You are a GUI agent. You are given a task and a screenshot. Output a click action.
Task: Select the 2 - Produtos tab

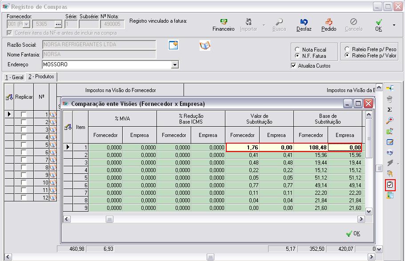click(41, 76)
